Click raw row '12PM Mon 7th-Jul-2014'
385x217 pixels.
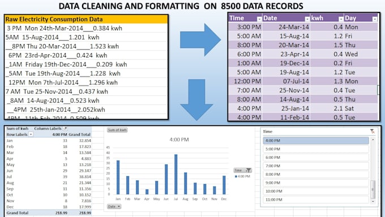(86, 83)
